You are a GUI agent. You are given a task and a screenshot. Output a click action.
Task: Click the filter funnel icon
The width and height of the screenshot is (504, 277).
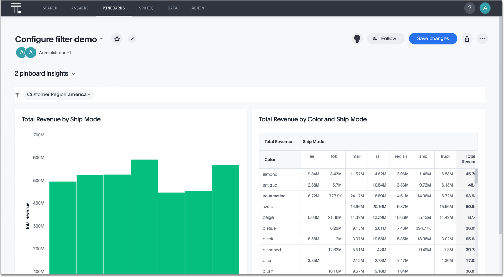point(17,95)
